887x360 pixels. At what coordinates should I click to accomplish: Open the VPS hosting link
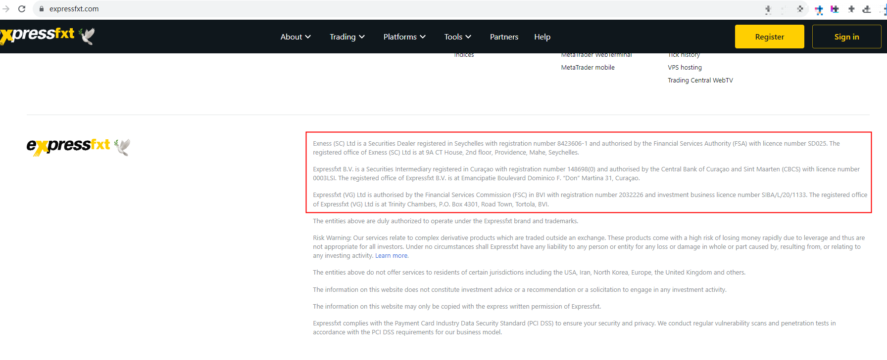[x=685, y=68]
